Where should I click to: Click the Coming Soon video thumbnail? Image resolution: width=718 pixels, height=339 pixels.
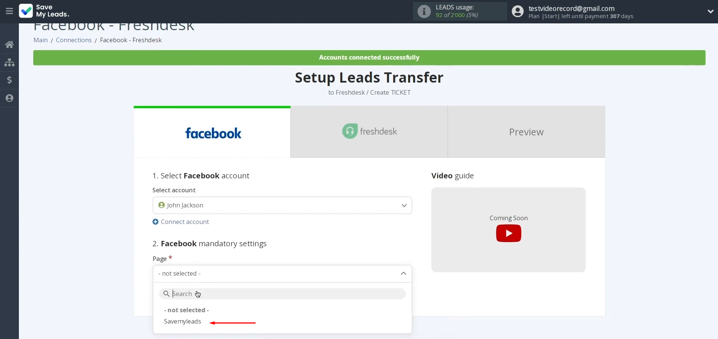coord(508,230)
